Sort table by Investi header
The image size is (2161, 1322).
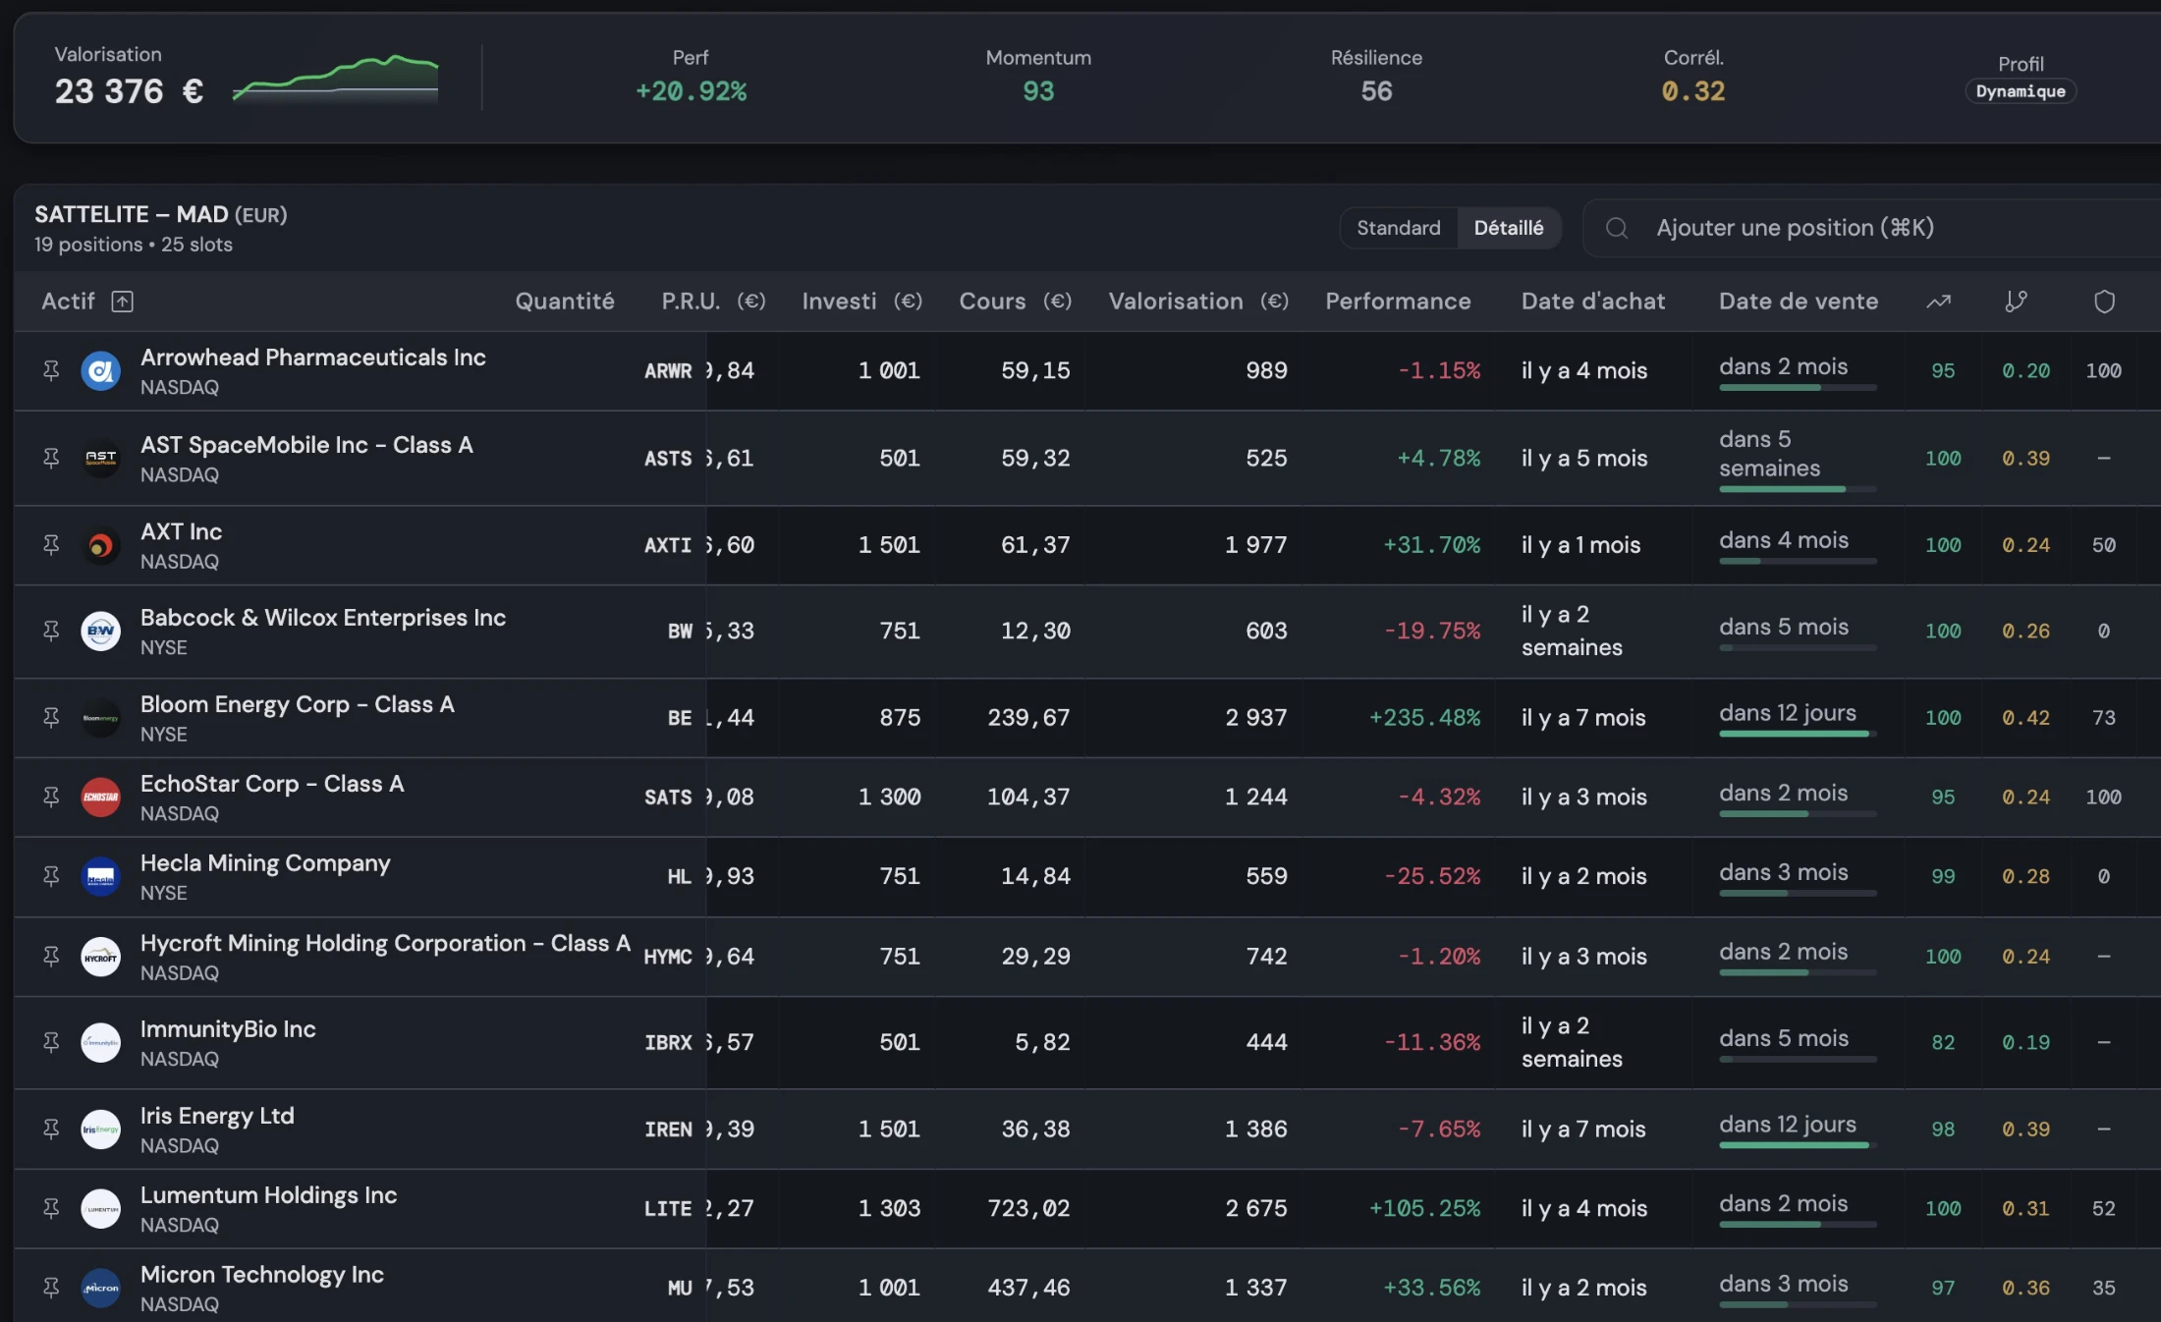pos(862,302)
